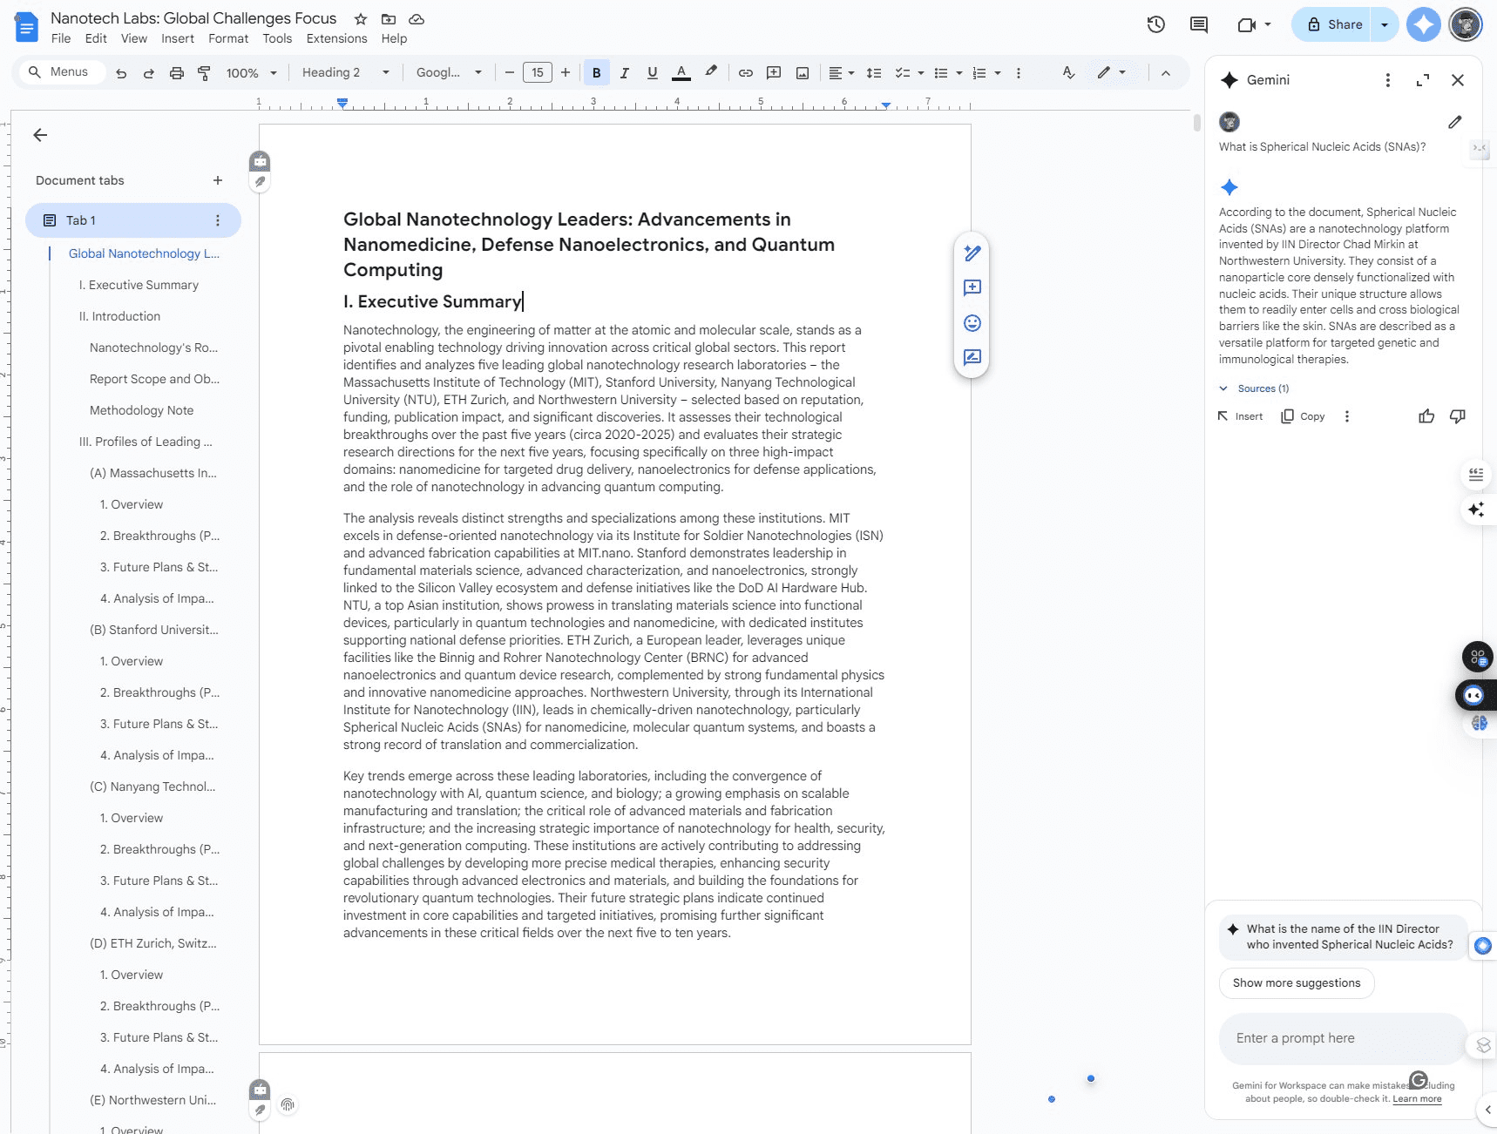The image size is (1497, 1134).
Task: Open Tab 1 options menu
Action: (218, 220)
